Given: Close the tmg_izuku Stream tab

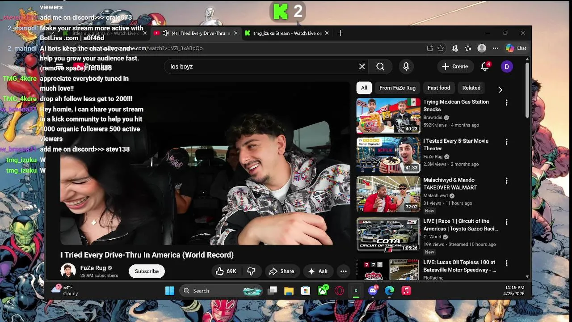Looking at the screenshot, I should (x=327, y=33).
